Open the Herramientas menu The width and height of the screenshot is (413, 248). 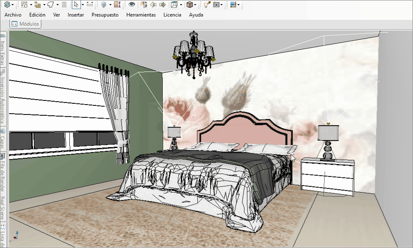141,15
